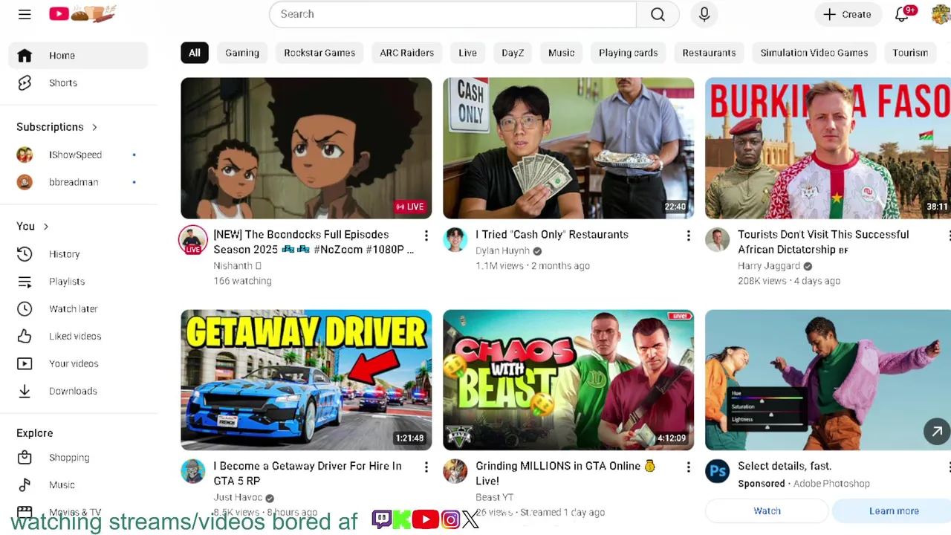Select the Tourism filter chip

tap(911, 53)
